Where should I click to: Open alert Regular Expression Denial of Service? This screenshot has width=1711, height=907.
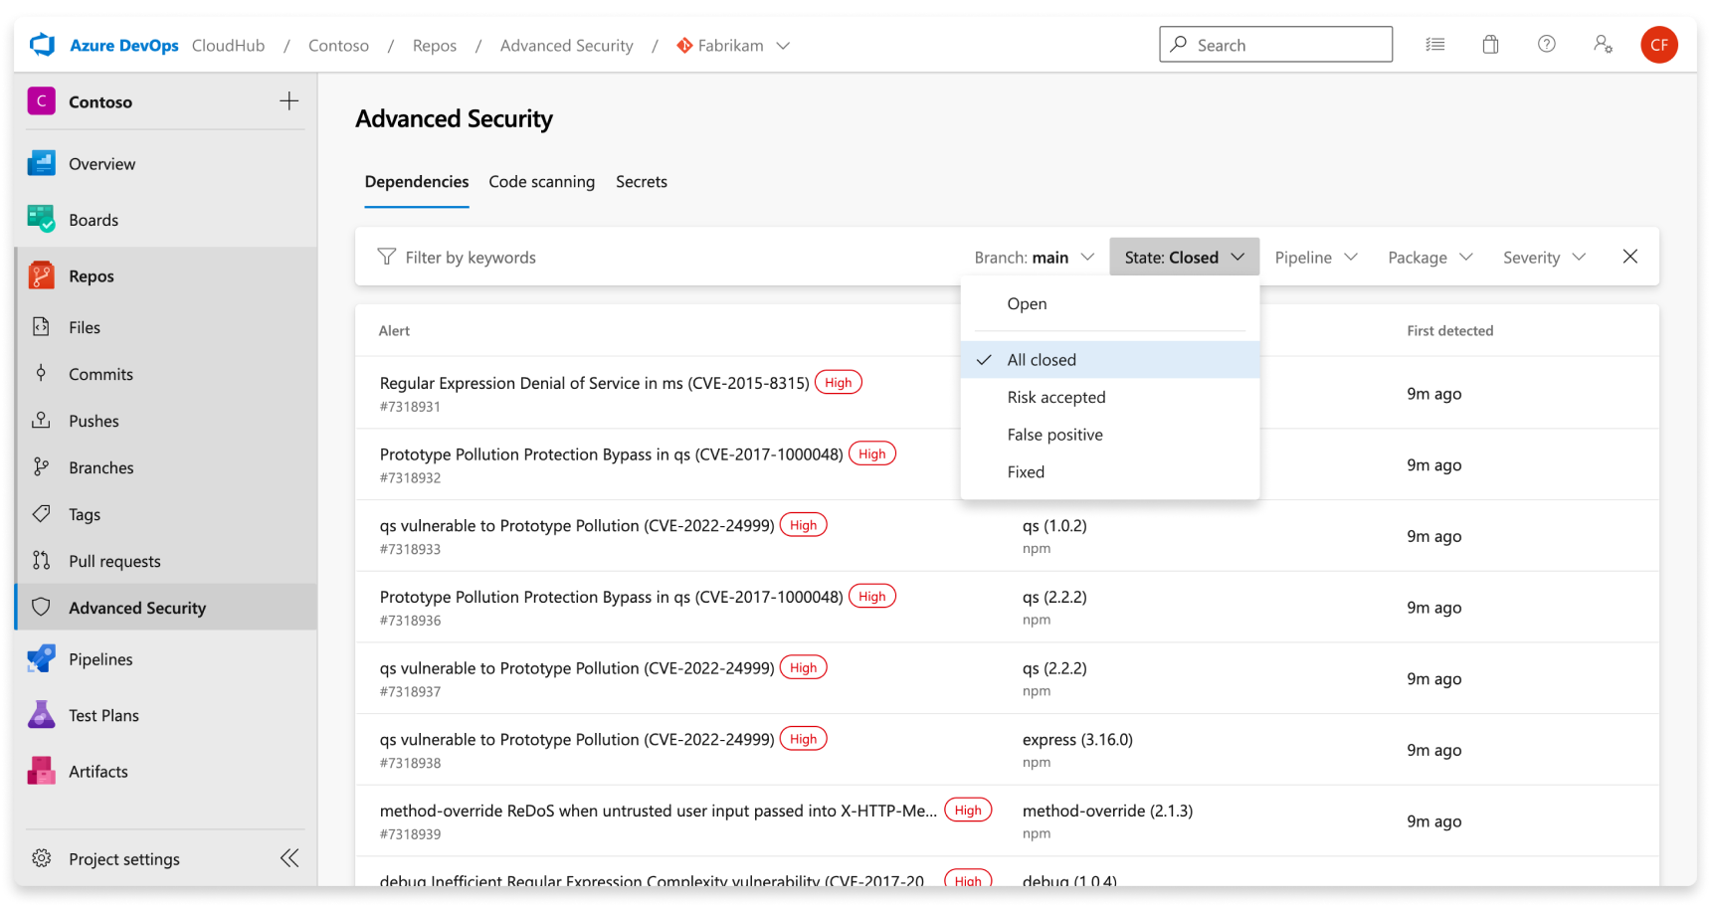point(594,382)
